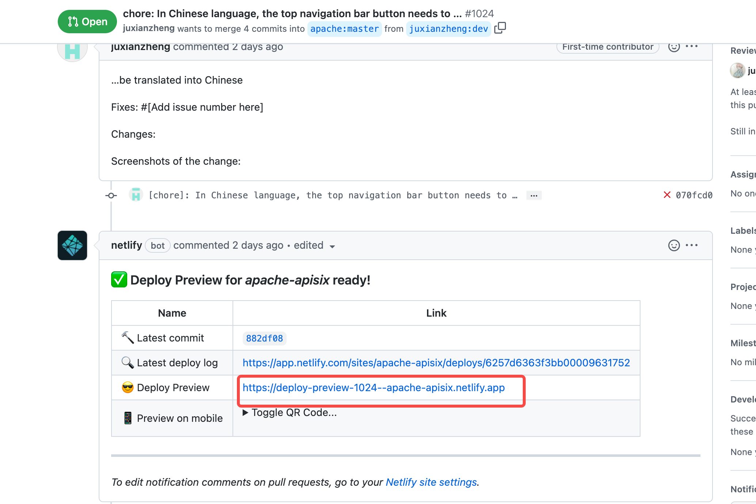This screenshot has width=756, height=504.
Task: Open netlify comment options menu
Action: click(x=692, y=245)
